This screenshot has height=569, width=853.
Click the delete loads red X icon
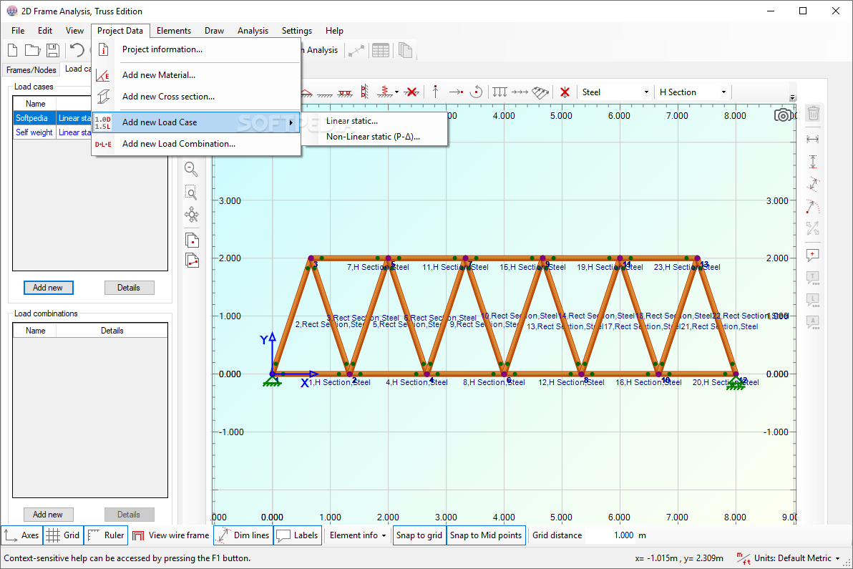coord(565,92)
